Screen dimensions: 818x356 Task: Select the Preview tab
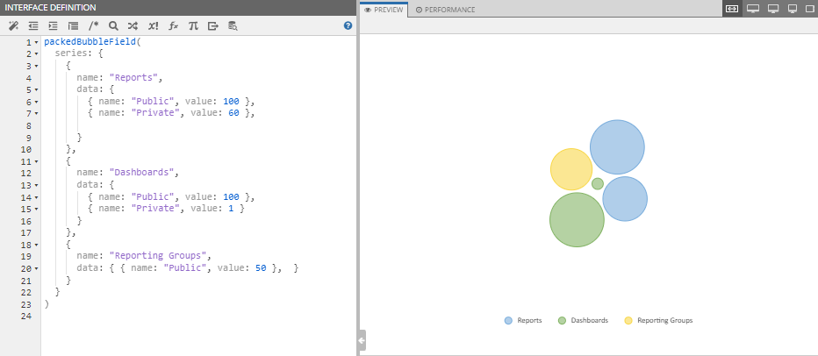pos(383,10)
